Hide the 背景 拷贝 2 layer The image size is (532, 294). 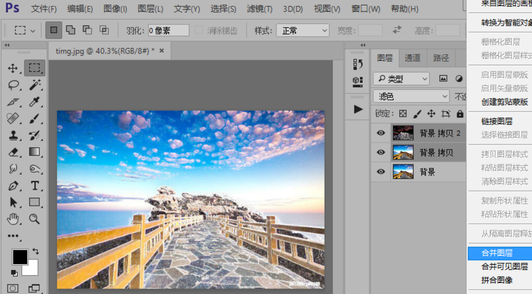381,133
